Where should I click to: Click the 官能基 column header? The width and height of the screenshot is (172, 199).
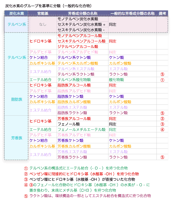coord(42,13)
